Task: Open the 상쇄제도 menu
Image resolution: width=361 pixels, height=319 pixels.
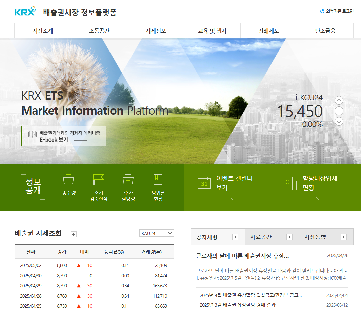Action: pos(269,31)
